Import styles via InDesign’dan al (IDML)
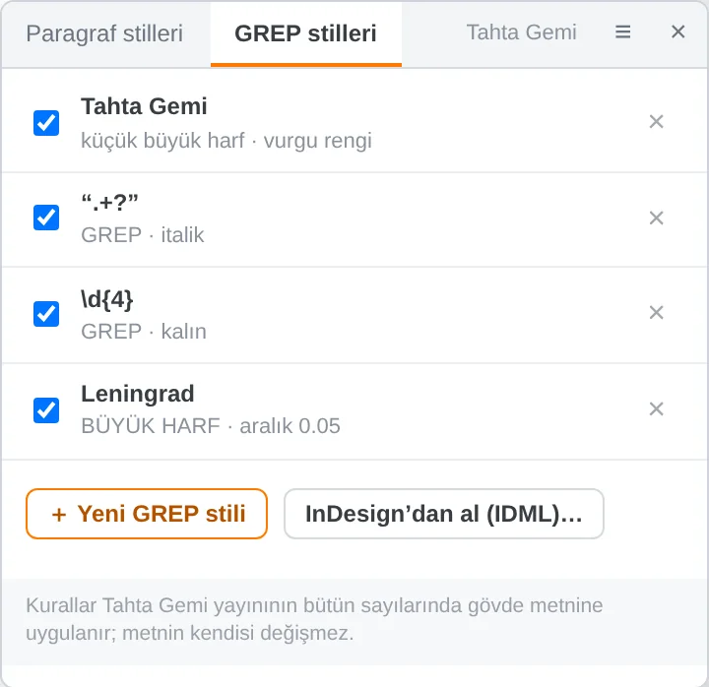The width and height of the screenshot is (709, 687). tap(443, 514)
